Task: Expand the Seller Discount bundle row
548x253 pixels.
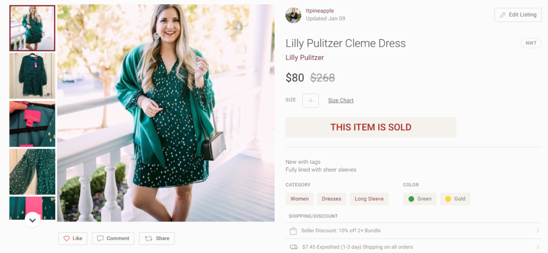Action: (x=537, y=231)
